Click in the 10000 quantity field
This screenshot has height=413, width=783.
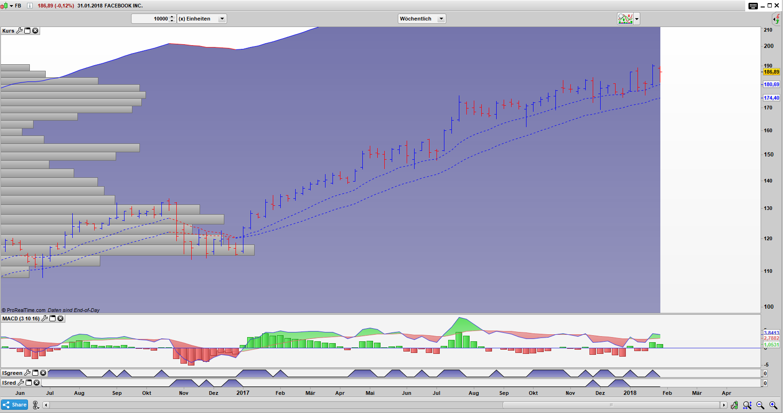150,19
